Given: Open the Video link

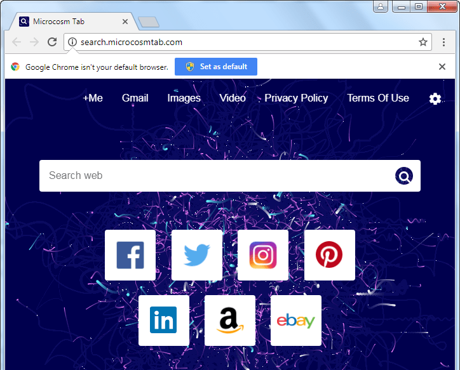Looking at the screenshot, I should (233, 98).
